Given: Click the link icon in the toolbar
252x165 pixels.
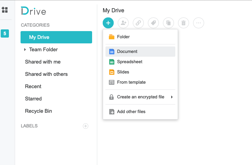Looking at the screenshot, I should tap(138, 23).
